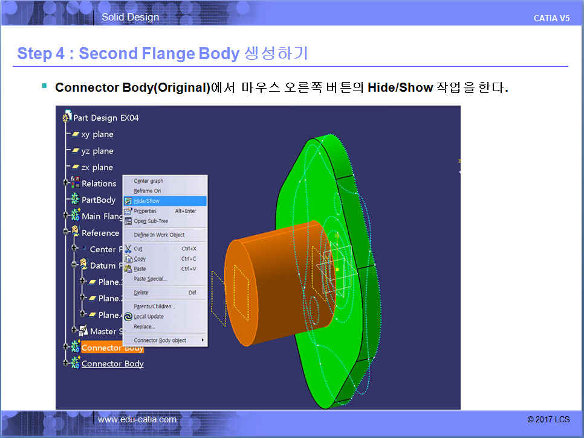Expand the highlighted Connector Body node

[x=65, y=347]
